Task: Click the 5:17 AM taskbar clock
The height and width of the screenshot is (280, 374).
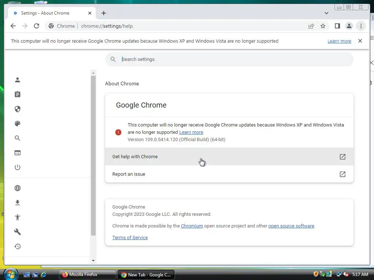Action: tap(360, 274)
